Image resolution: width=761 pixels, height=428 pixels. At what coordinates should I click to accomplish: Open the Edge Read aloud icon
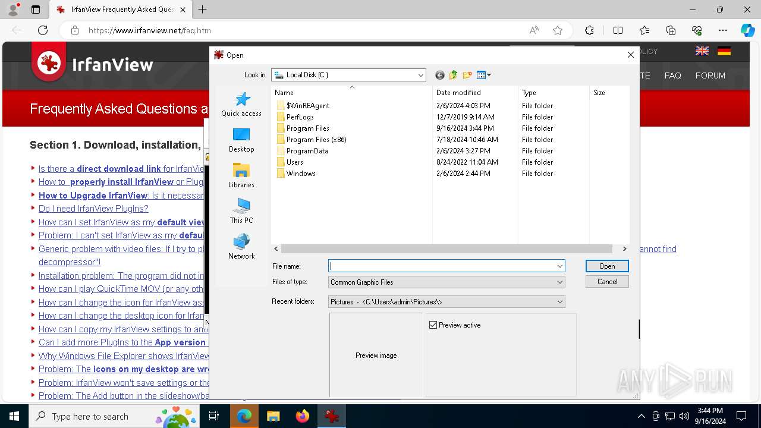[534, 30]
